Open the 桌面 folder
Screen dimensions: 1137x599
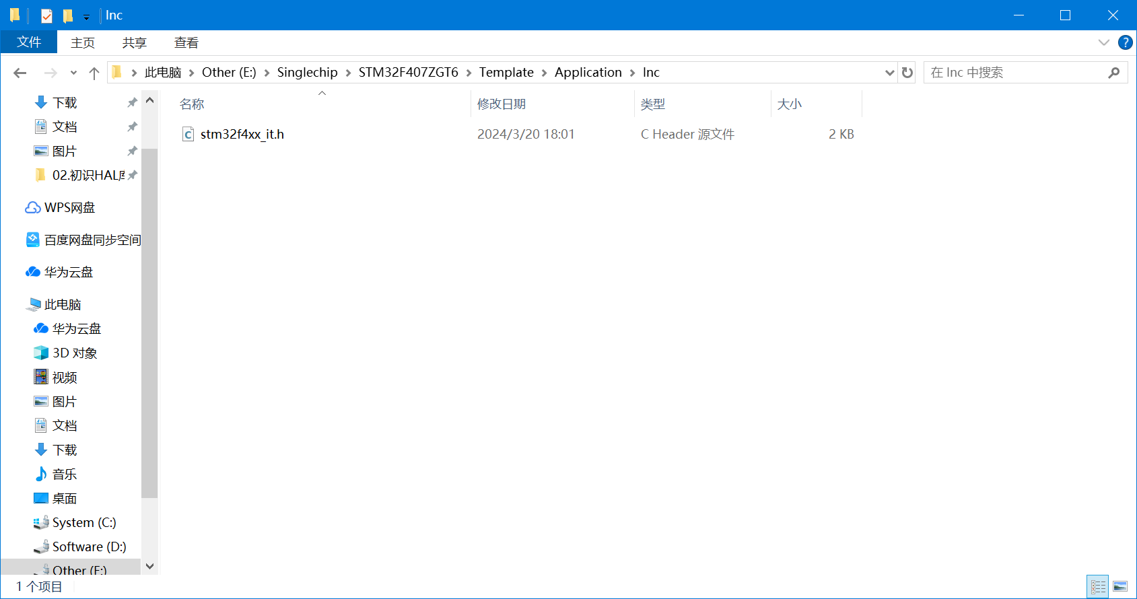coord(65,498)
